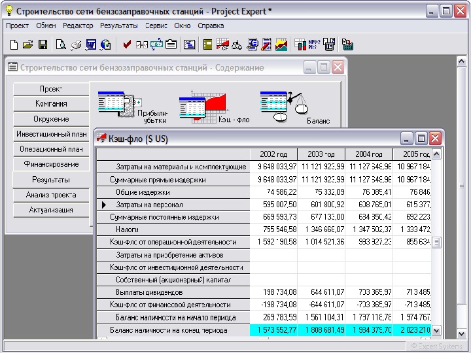Open the Анализ проекта section

coord(51,195)
